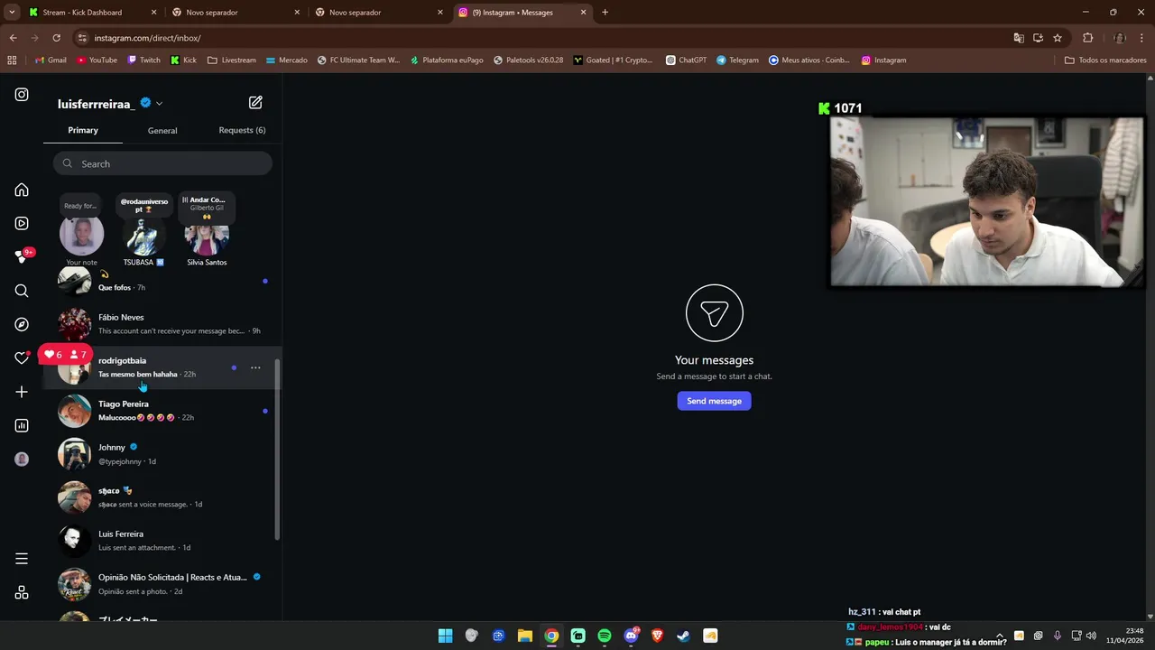The height and width of the screenshot is (650, 1155).
Task: Click the conversation list scrollbar
Action: pos(278,450)
